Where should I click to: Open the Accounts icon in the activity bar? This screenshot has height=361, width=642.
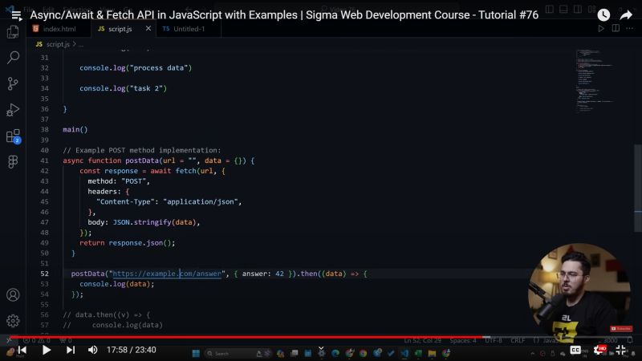(13, 294)
